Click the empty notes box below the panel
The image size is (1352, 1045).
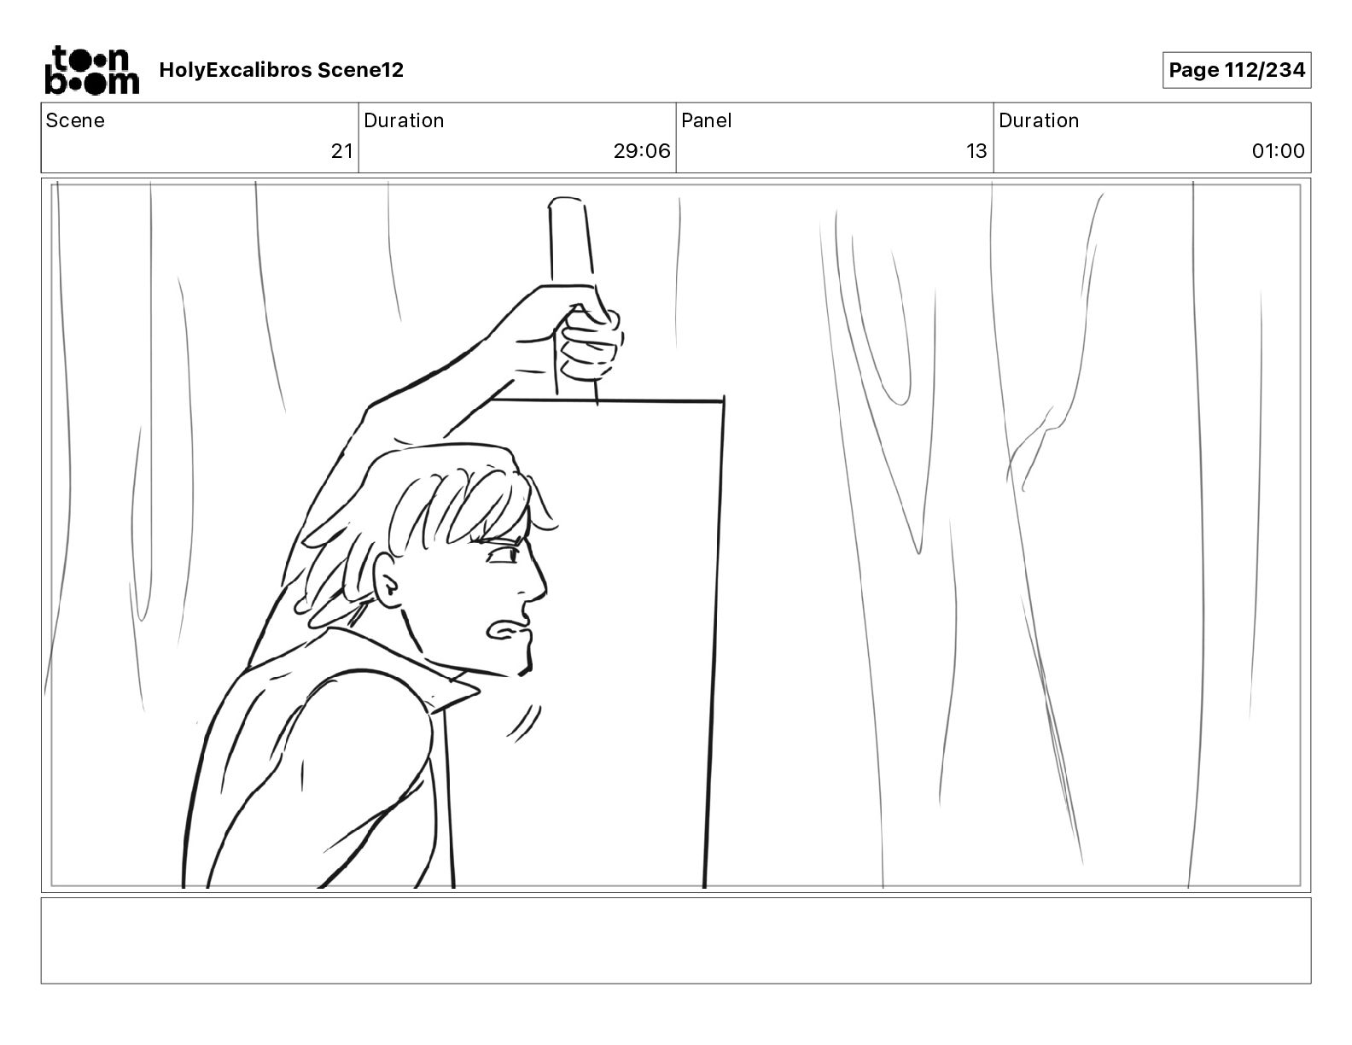coord(676,940)
